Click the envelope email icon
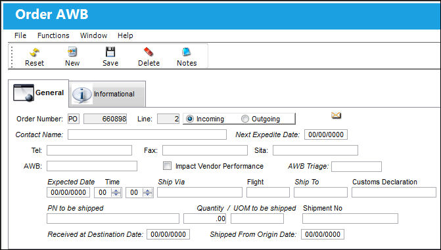 click(336, 115)
